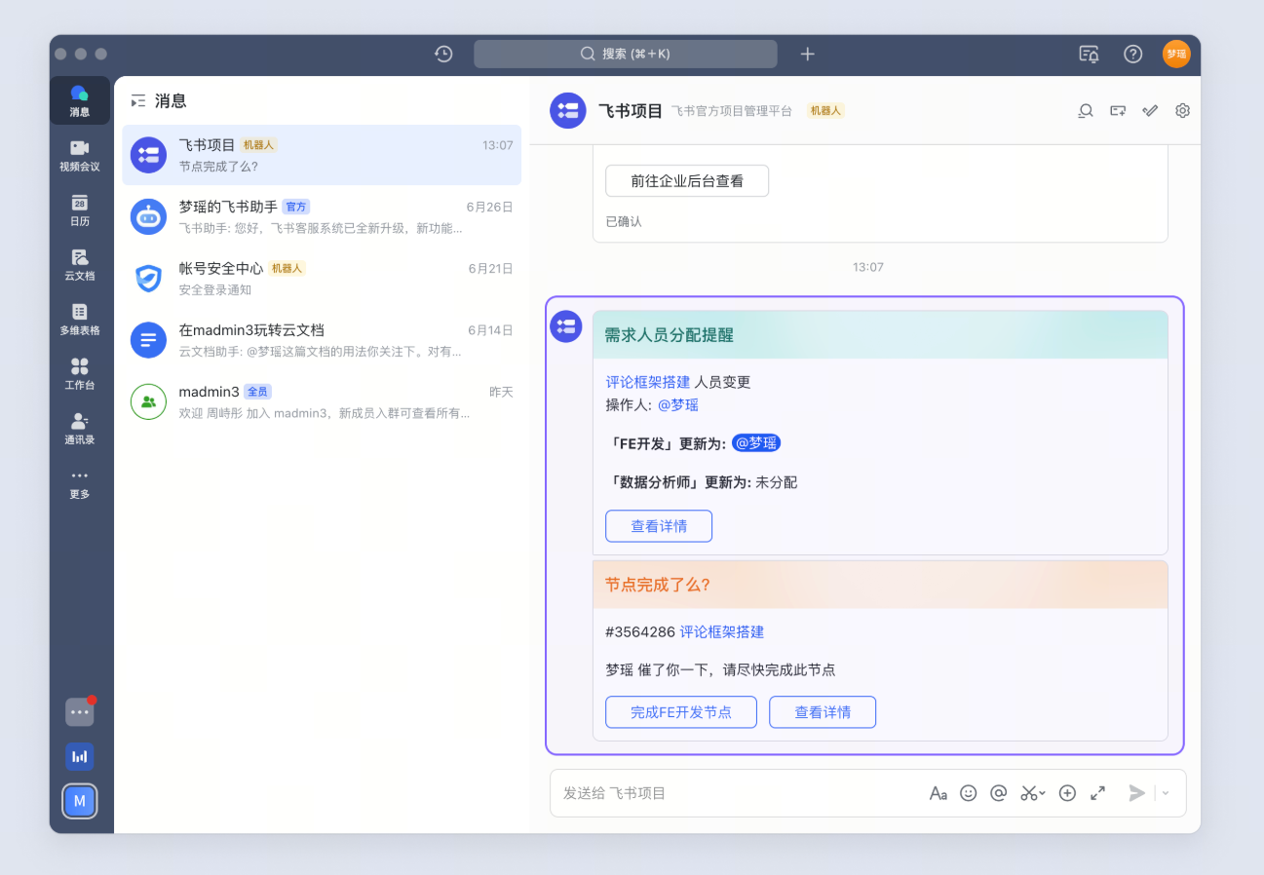Expand 更多 options in the sidebar
The image size is (1264, 875).
[80, 482]
